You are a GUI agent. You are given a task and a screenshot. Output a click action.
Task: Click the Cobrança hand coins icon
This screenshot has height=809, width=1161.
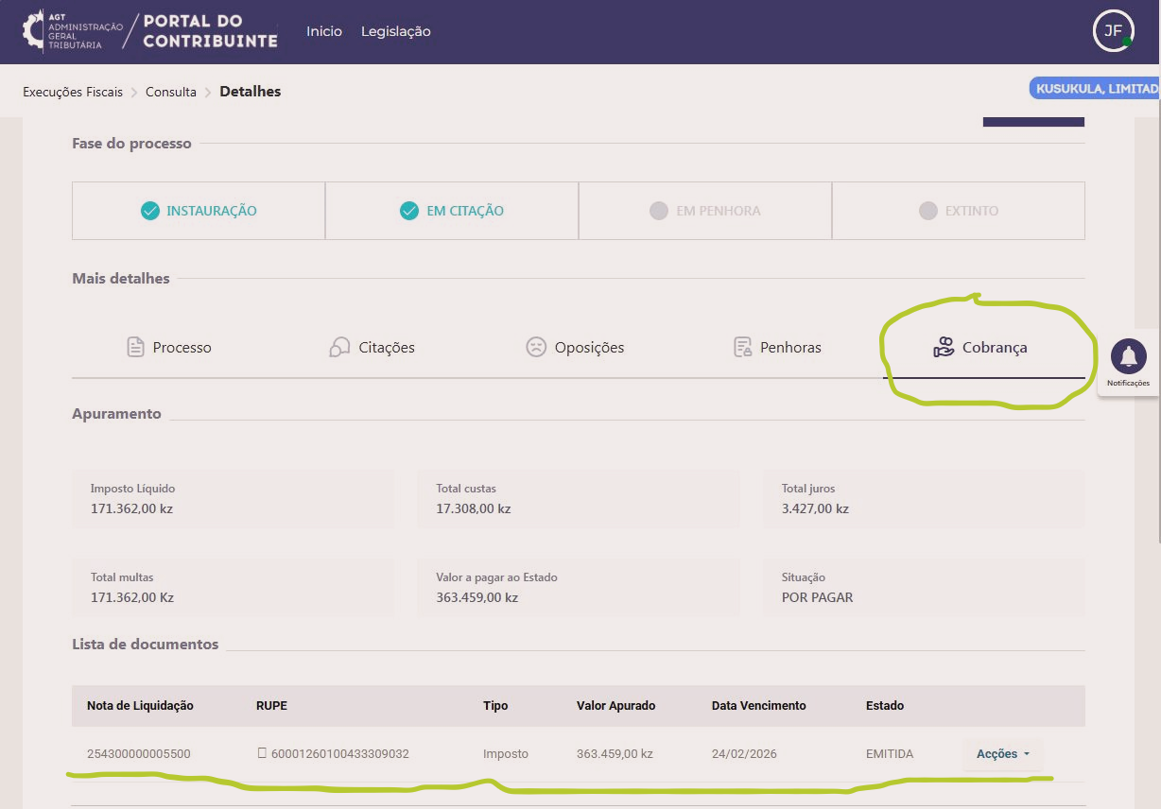[x=944, y=347]
